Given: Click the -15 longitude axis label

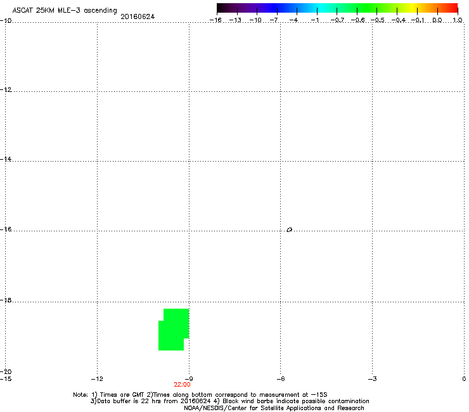Looking at the screenshot, I should click(6, 379).
